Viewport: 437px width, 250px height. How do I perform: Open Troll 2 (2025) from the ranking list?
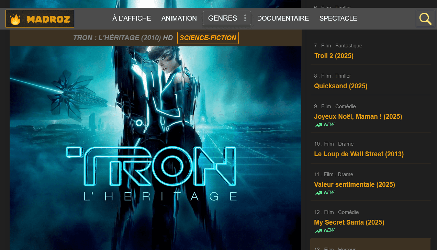click(x=334, y=56)
